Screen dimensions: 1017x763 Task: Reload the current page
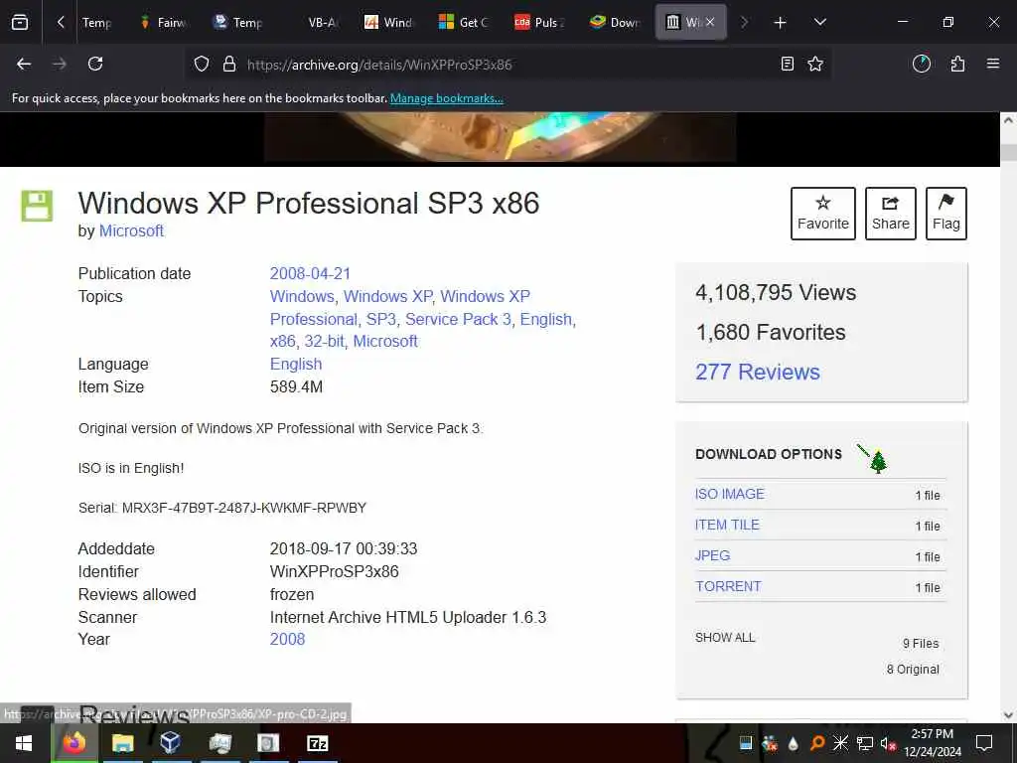point(95,64)
